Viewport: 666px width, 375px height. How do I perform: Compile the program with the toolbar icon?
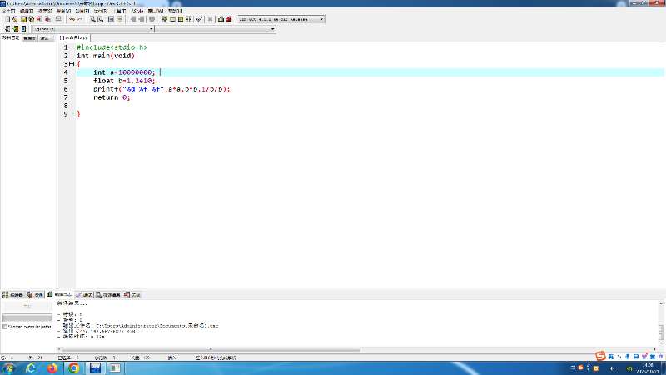click(x=164, y=19)
